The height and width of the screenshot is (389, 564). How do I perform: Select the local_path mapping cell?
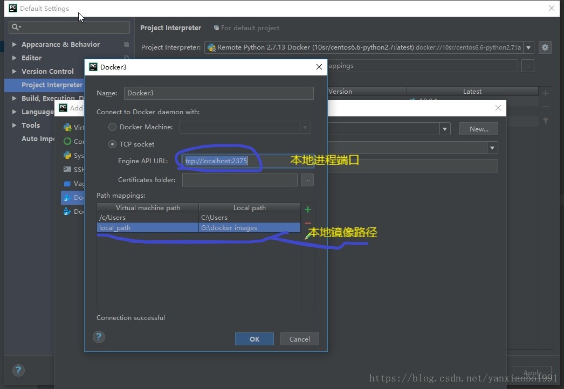148,227
